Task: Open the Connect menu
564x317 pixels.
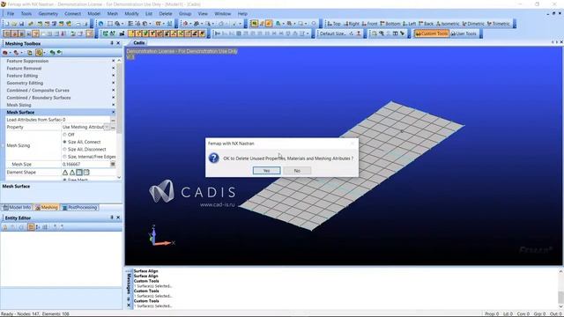Action: [x=72, y=14]
